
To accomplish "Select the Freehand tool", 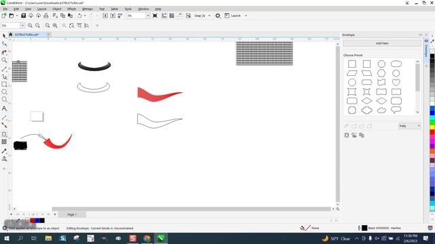I will 4,69.
